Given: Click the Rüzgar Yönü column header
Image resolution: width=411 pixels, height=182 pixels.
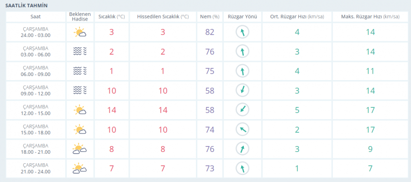Looking at the screenshot, I should [x=242, y=17].
